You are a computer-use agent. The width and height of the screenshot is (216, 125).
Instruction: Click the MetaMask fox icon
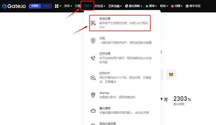(x=171, y=75)
